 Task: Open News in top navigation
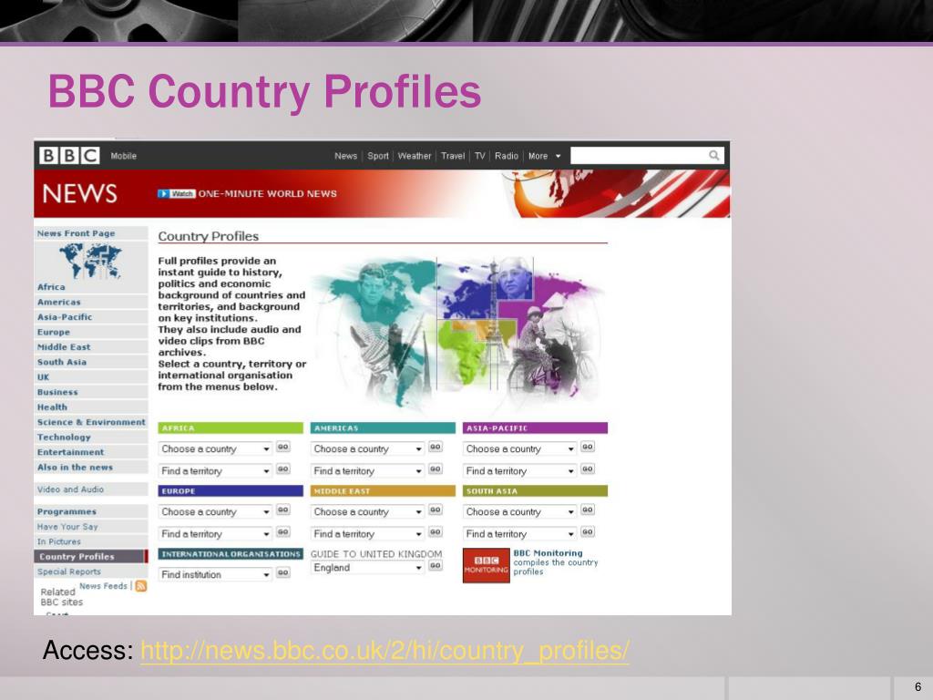[x=345, y=156]
